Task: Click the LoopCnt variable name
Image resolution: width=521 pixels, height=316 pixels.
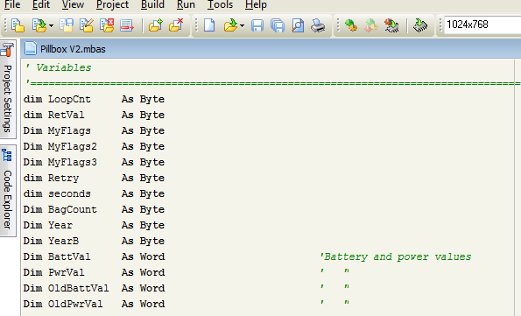Action: [x=69, y=100]
